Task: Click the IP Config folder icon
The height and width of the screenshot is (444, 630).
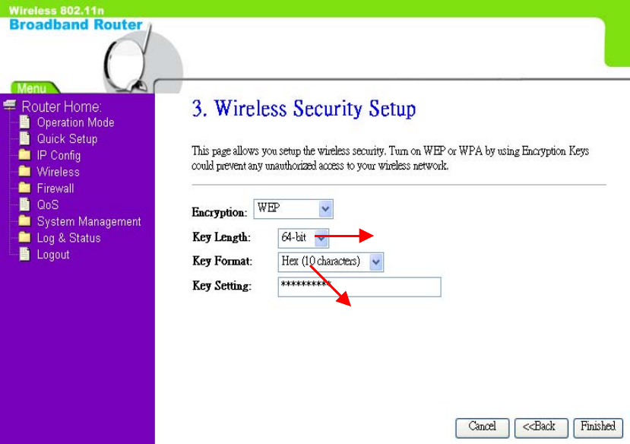Action: (x=24, y=154)
